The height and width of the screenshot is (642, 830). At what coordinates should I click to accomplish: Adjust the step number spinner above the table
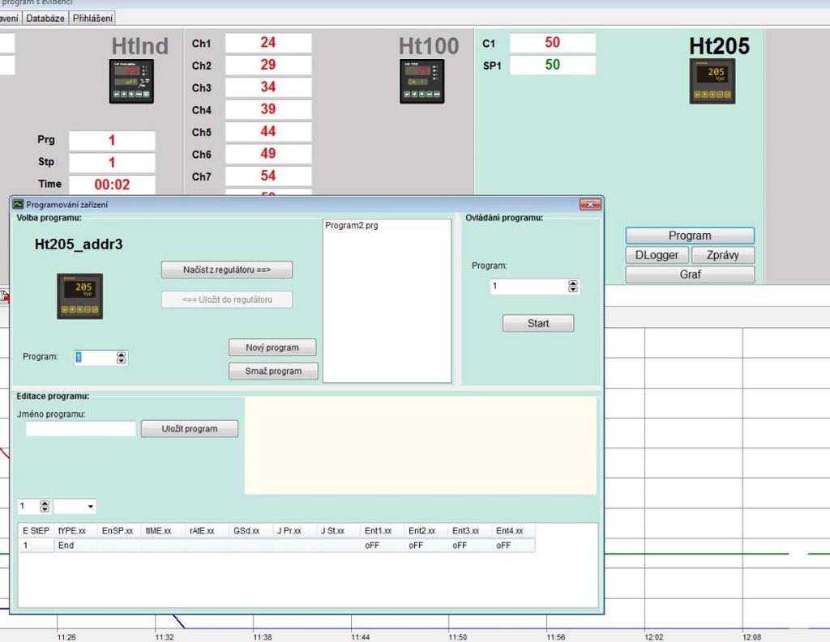tap(45, 507)
